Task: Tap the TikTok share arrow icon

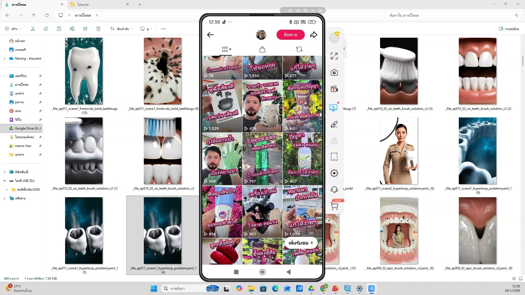Action: (314, 35)
